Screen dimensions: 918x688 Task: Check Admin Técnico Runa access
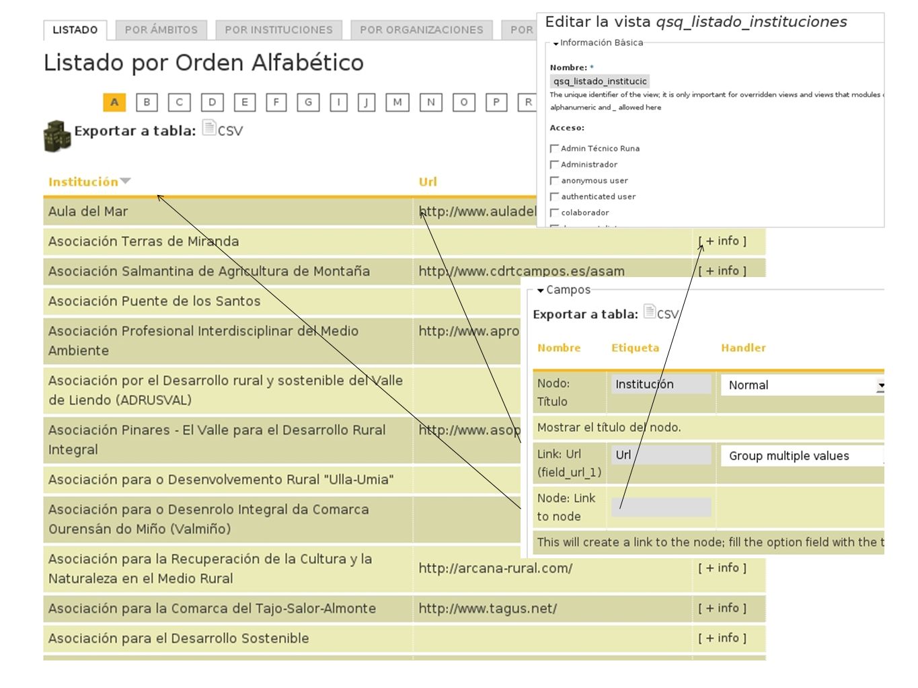click(x=555, y=149)
